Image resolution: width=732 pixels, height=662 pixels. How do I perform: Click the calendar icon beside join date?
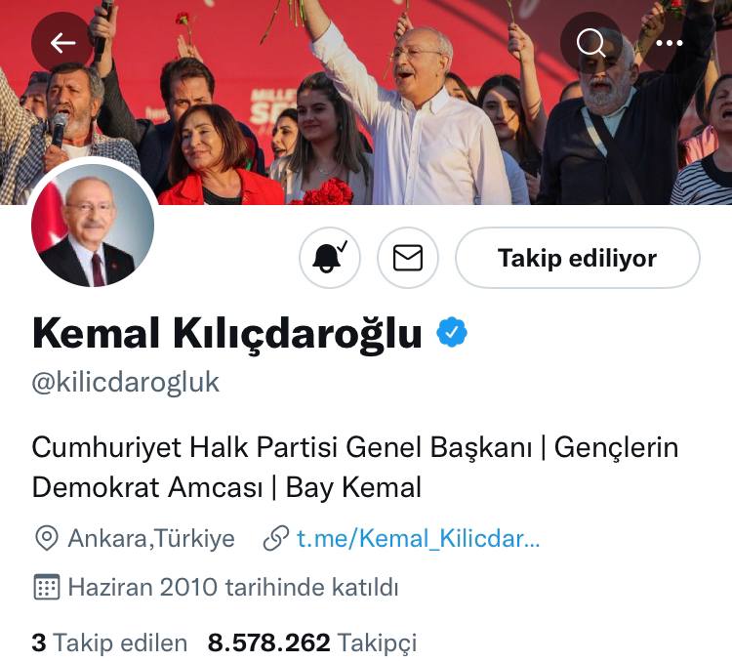(47, 587)
